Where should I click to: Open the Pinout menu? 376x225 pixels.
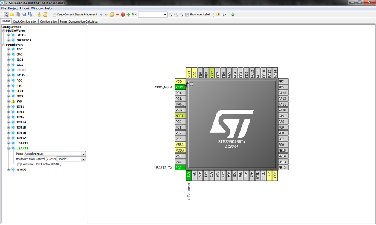click(24, 8)
